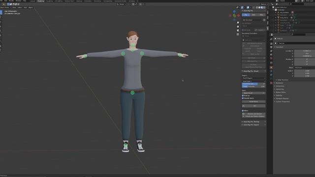
Task: Click the hand pan view icon
Action: click(x=238, y=27)
